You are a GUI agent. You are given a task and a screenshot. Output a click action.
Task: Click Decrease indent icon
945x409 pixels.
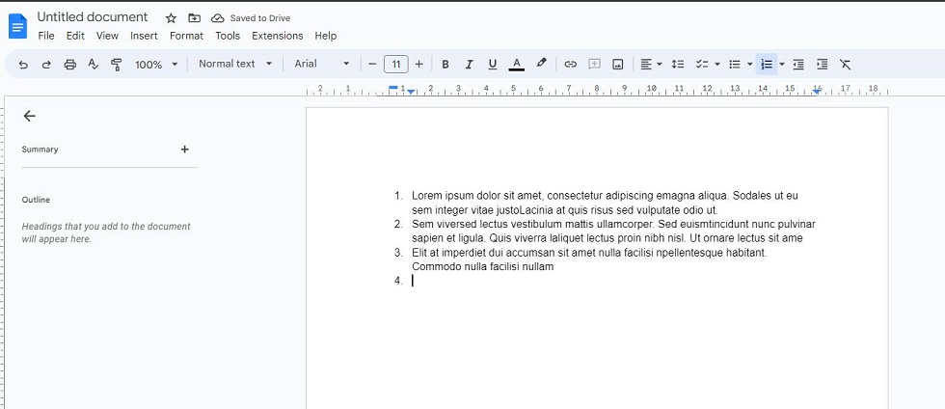tap(798, 64)
